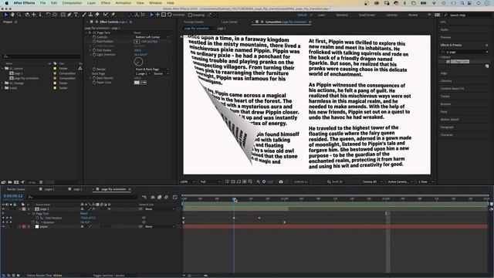Select the Puppet Pin tool
Image resolution: width=494 pixels, height=278 pixels.
(113, 15)
